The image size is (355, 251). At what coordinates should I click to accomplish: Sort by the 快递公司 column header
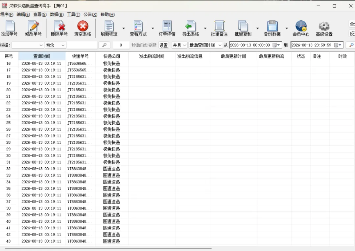click(x=112, y=56)
